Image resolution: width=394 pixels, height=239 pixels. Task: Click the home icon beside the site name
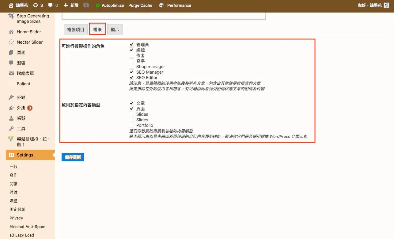click(11, 5)
